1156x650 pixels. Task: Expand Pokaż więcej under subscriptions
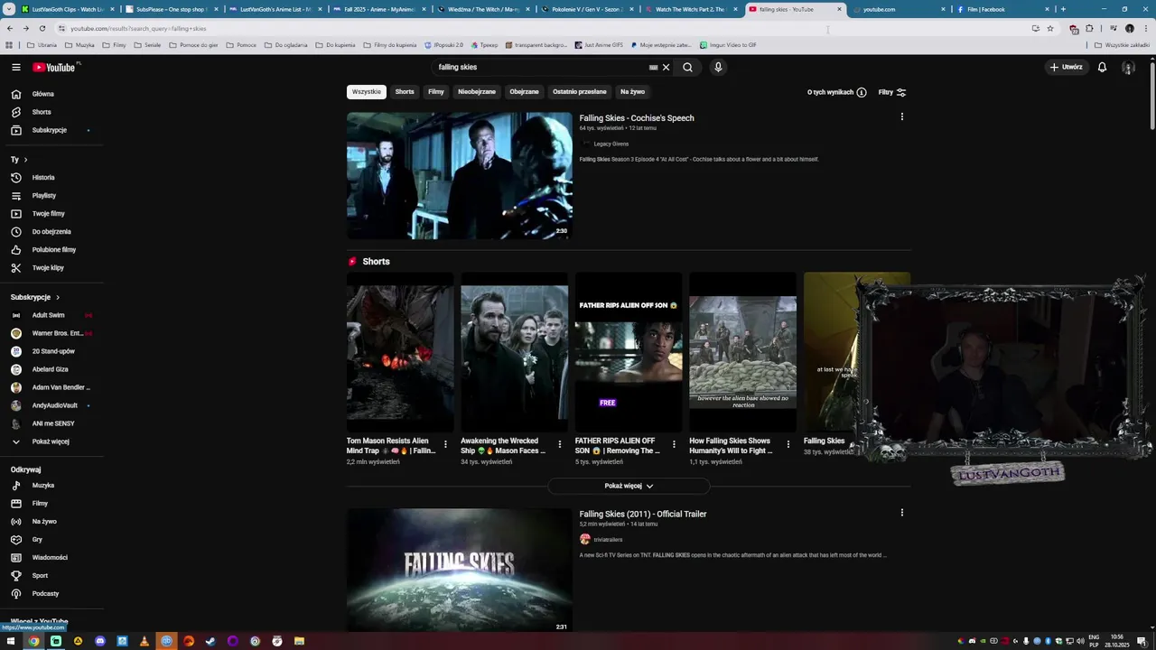click(51, 441)
